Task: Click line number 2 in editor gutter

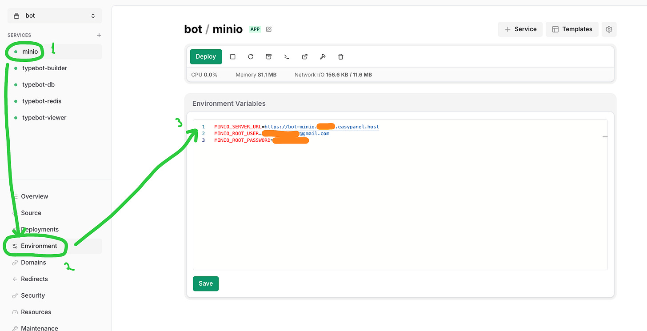Action: coord(204,133)
